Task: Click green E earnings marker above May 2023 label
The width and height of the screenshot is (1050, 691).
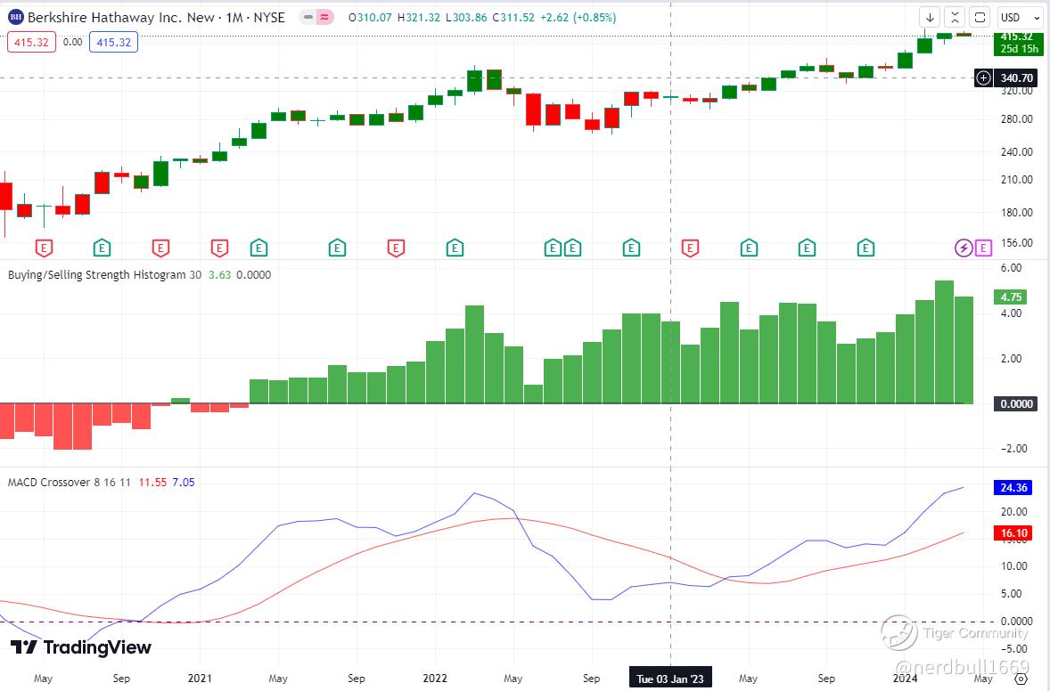Action: click(749, 248)
